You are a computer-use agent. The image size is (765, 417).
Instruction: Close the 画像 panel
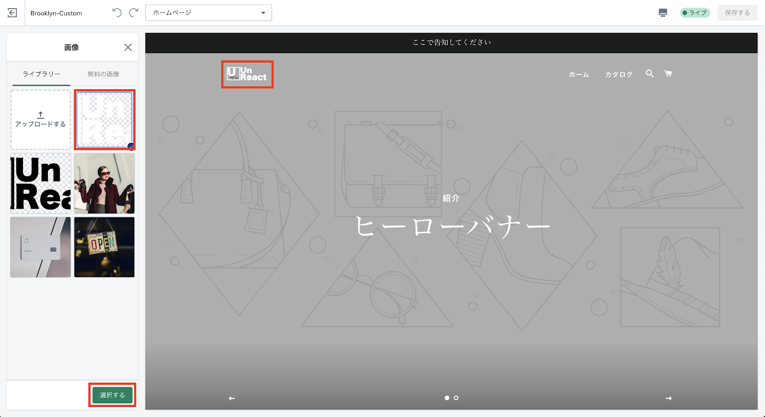[x=128, y=47]
